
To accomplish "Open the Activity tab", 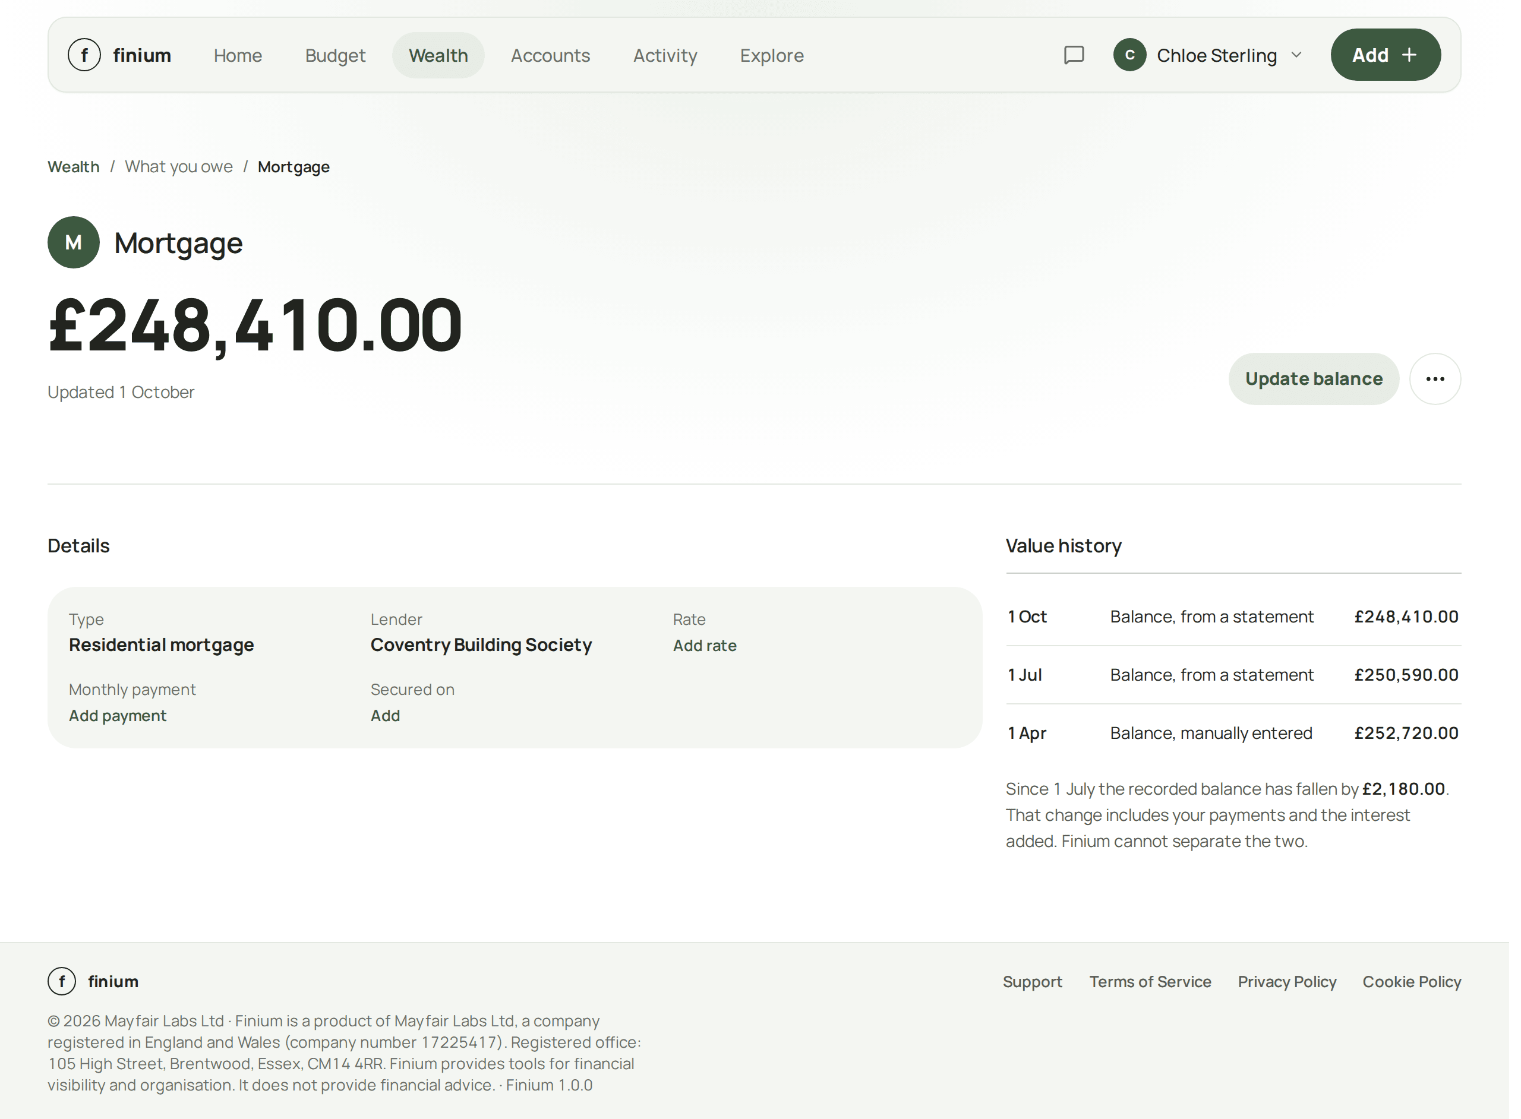I will click(665, 56).
